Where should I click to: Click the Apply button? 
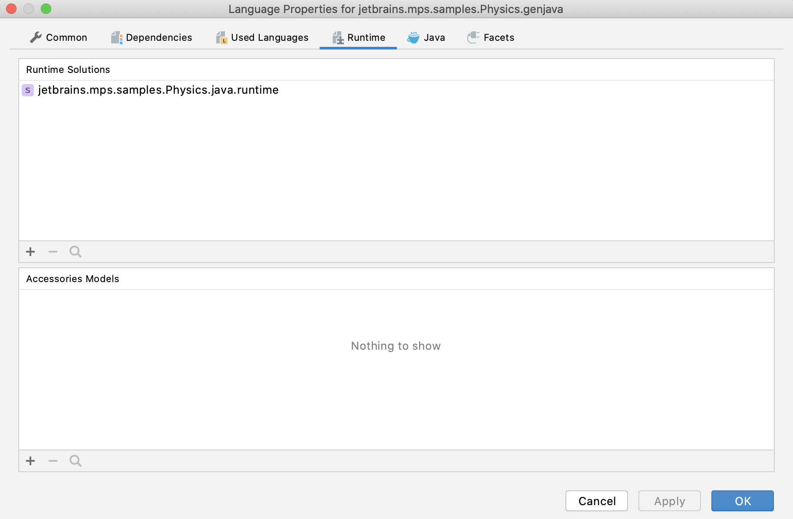point(669,501)
